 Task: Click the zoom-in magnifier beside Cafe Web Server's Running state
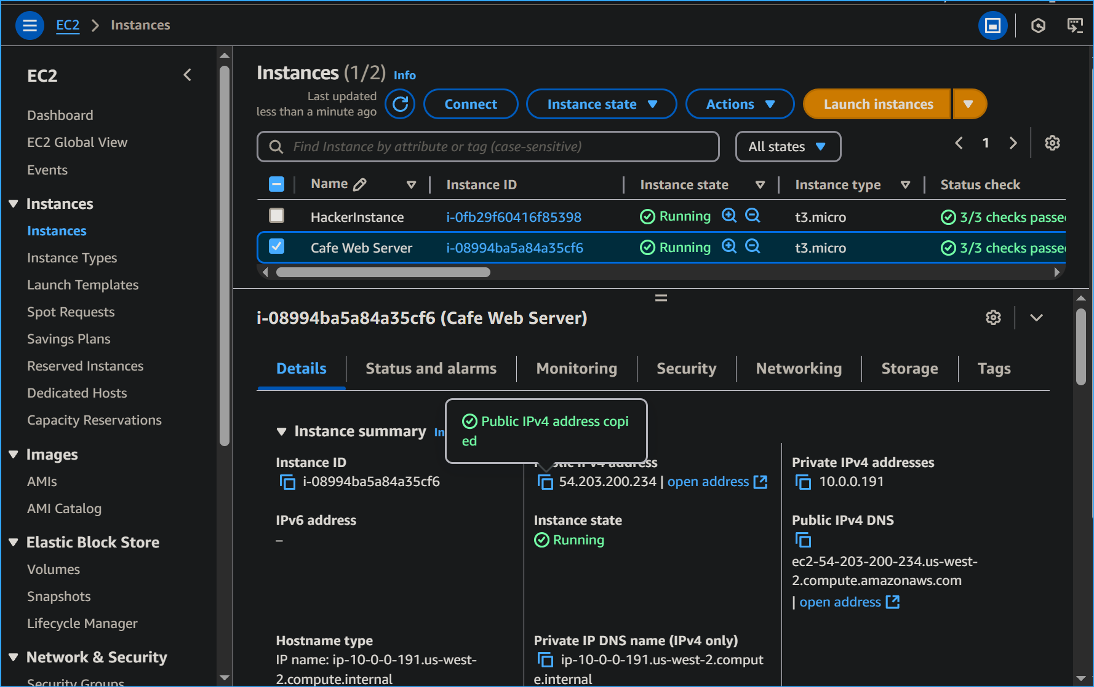pyautogui.click(x=729, y=246)
